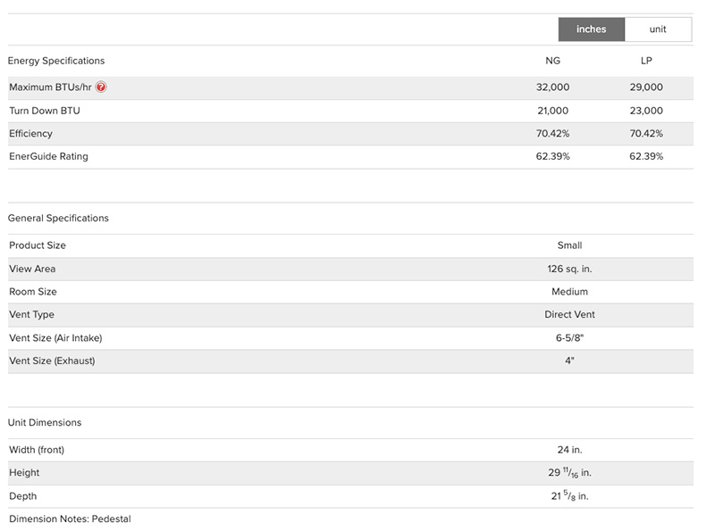Click the View Area row label

tap(32, 269)
